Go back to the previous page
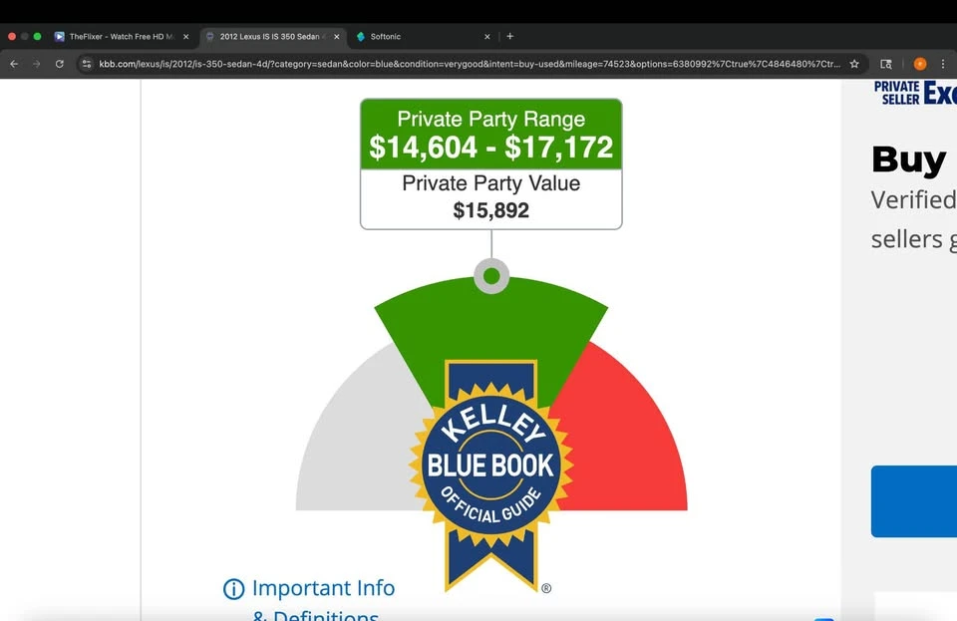This screenshot has width=957, height=621. tap(14, 64)
